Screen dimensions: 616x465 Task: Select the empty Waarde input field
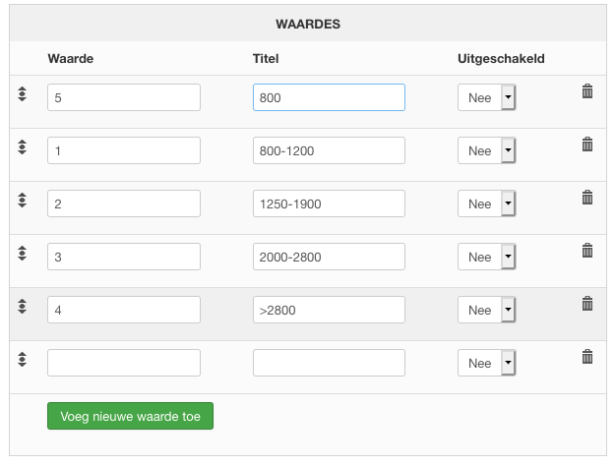124,363
